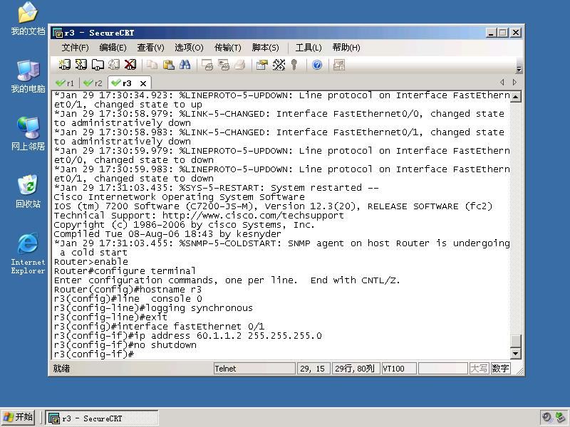The width and height of the screenshot is (570, 427).
Task: Click the Print Selection toolbar icon
Action: click(224, 65)
